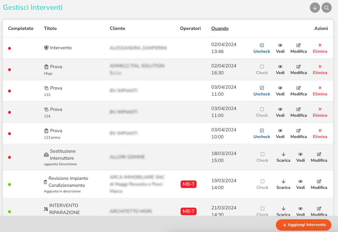The height and width of the screenshot is (232, 338).
Task: Edit the Intervento row with Modifica
Action: point(299,48)
